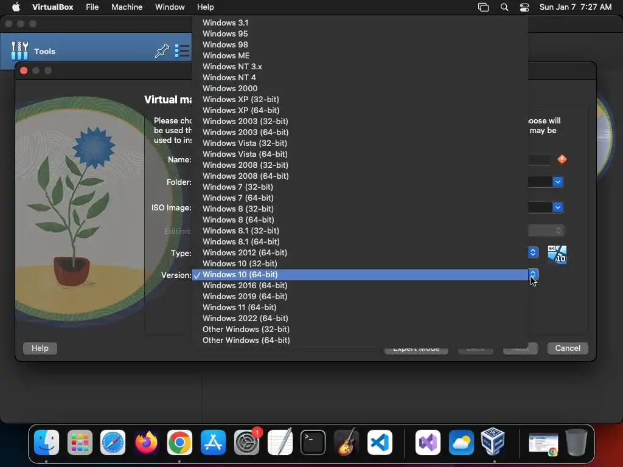Close the Create Virtual Machine dialog
Image resolution: width=623 pixels, height=467 pixels.
(x=24, y=71)
